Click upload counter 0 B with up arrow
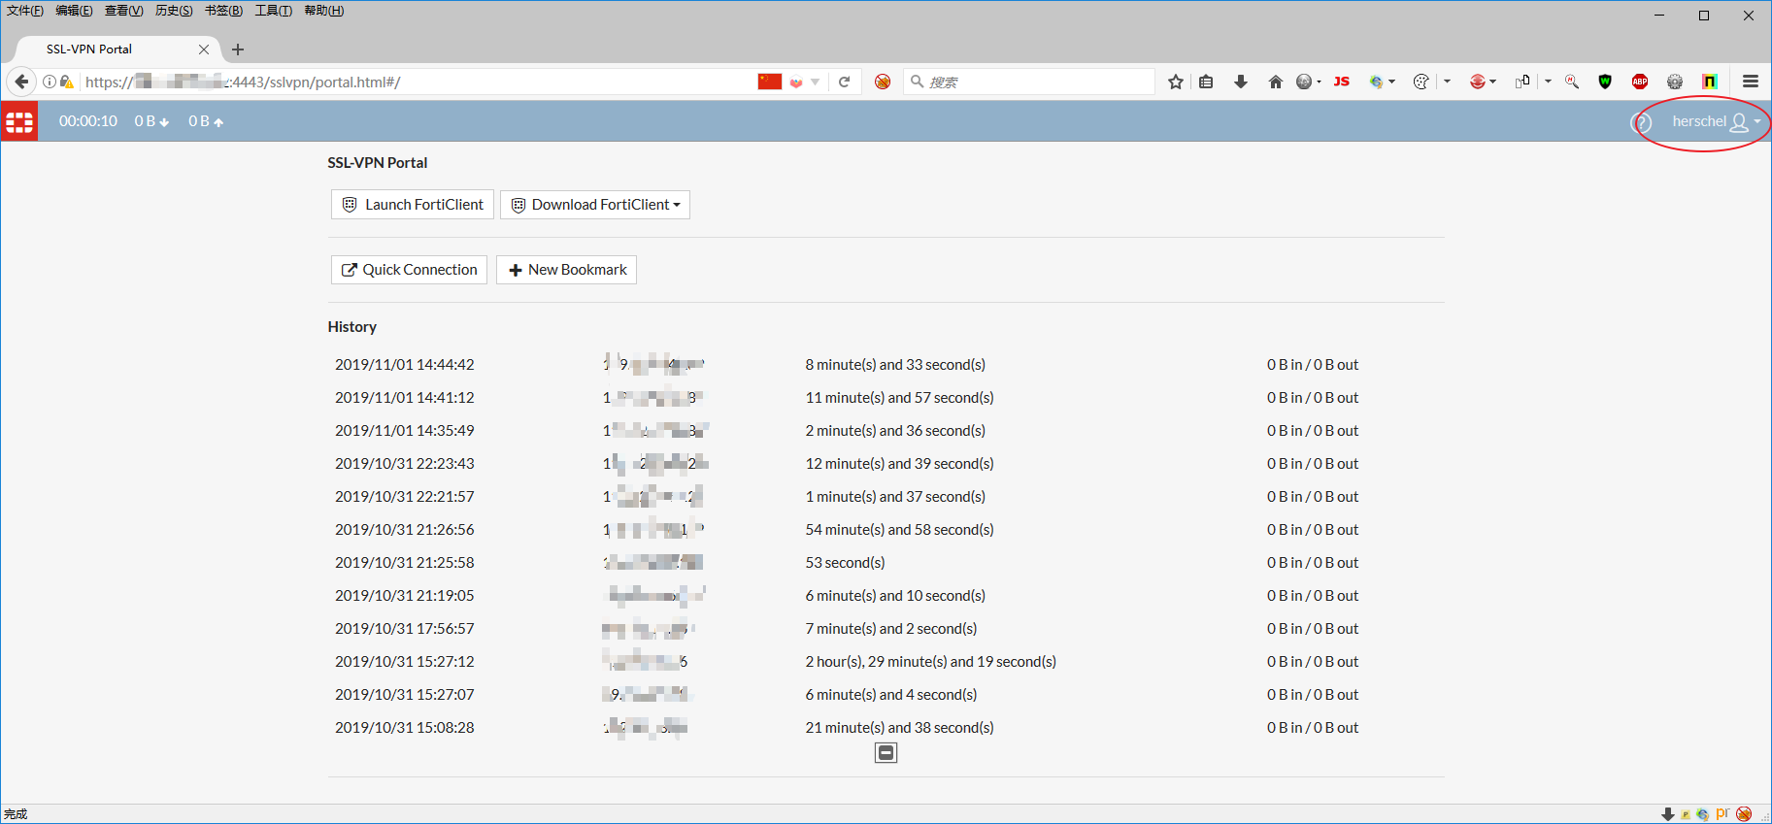This screenshot has width=1772, height=824. click(x=206, y=121)
